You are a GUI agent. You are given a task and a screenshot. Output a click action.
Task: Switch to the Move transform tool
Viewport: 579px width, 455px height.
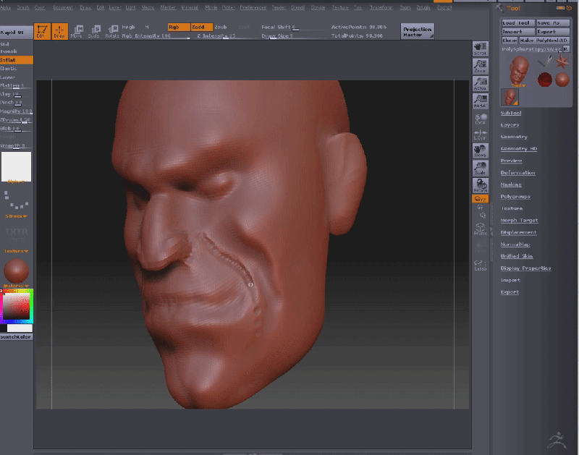[x=77, y=31]
